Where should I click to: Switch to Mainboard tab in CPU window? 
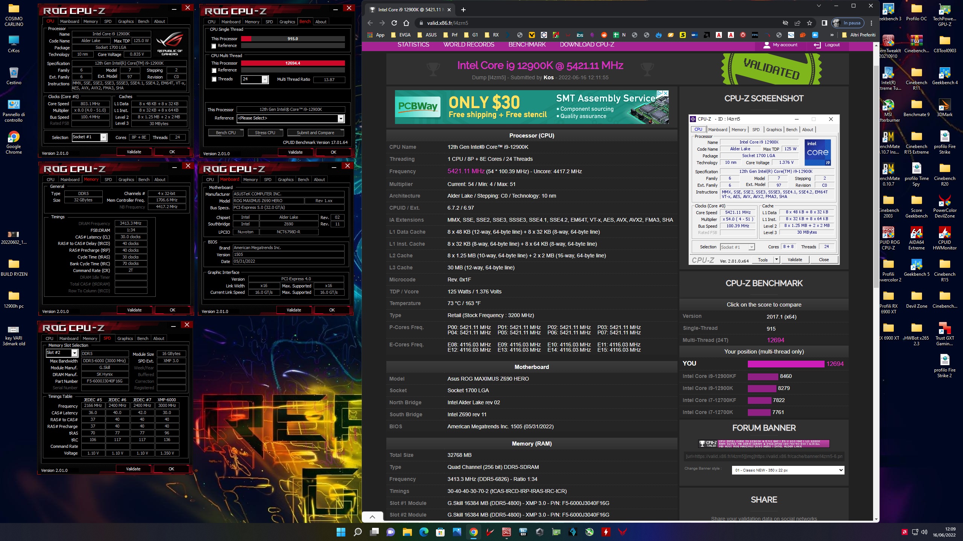click(70, 21)
